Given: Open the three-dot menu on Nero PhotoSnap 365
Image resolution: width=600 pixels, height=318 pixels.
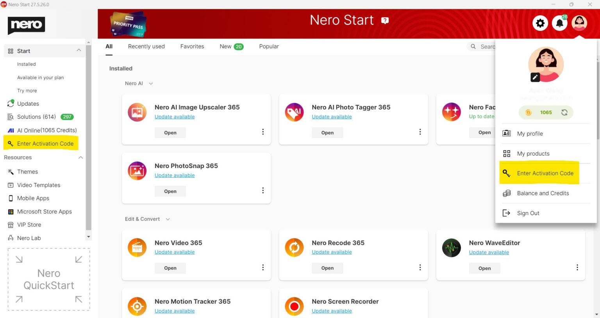Looking at the screenshot, I should (263, 190).
